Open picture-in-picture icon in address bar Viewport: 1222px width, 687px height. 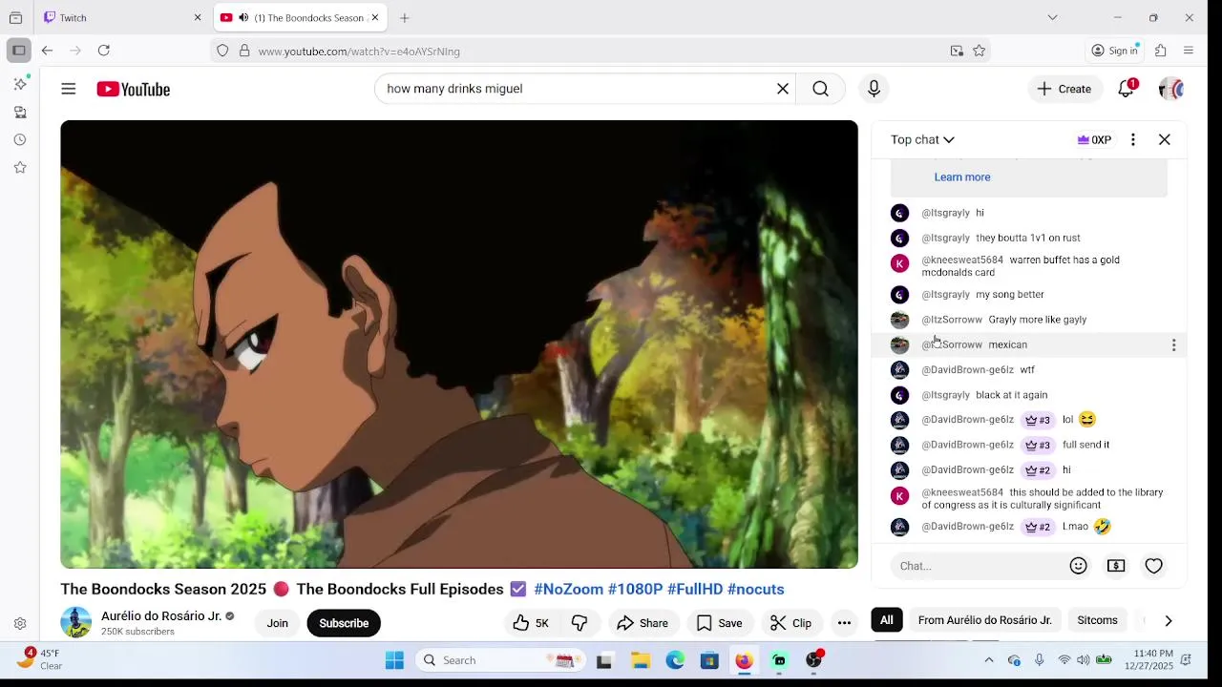pos(957,51)
